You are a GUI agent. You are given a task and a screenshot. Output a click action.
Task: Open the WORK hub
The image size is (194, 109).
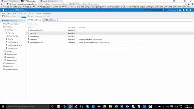point(15,13)
